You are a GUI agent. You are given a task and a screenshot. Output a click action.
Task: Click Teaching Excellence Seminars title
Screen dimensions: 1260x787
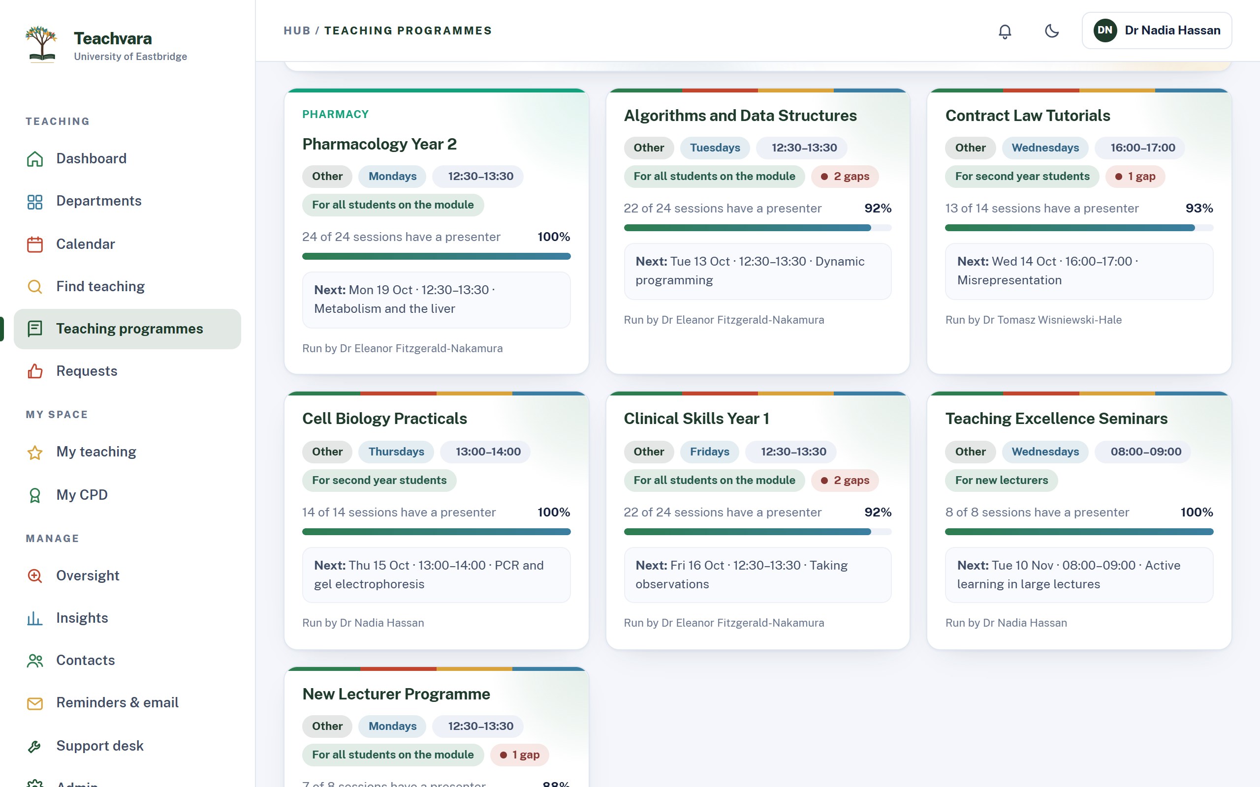1056,419
